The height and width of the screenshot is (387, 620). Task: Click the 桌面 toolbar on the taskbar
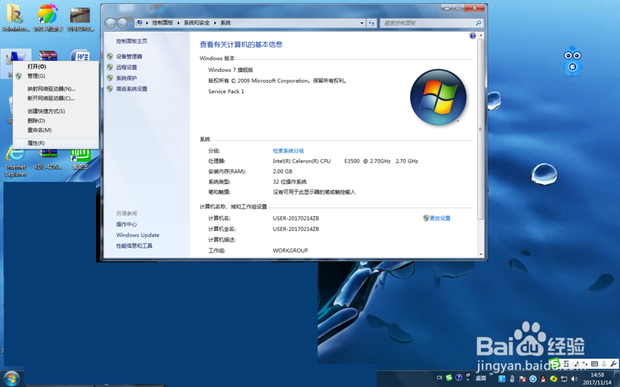[480, 378]
